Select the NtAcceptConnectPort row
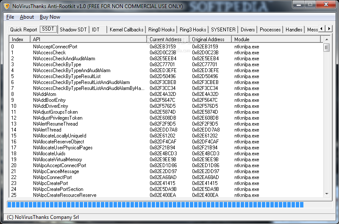Image resolution: width=339 pixels, height=224 pixels. 166,47
